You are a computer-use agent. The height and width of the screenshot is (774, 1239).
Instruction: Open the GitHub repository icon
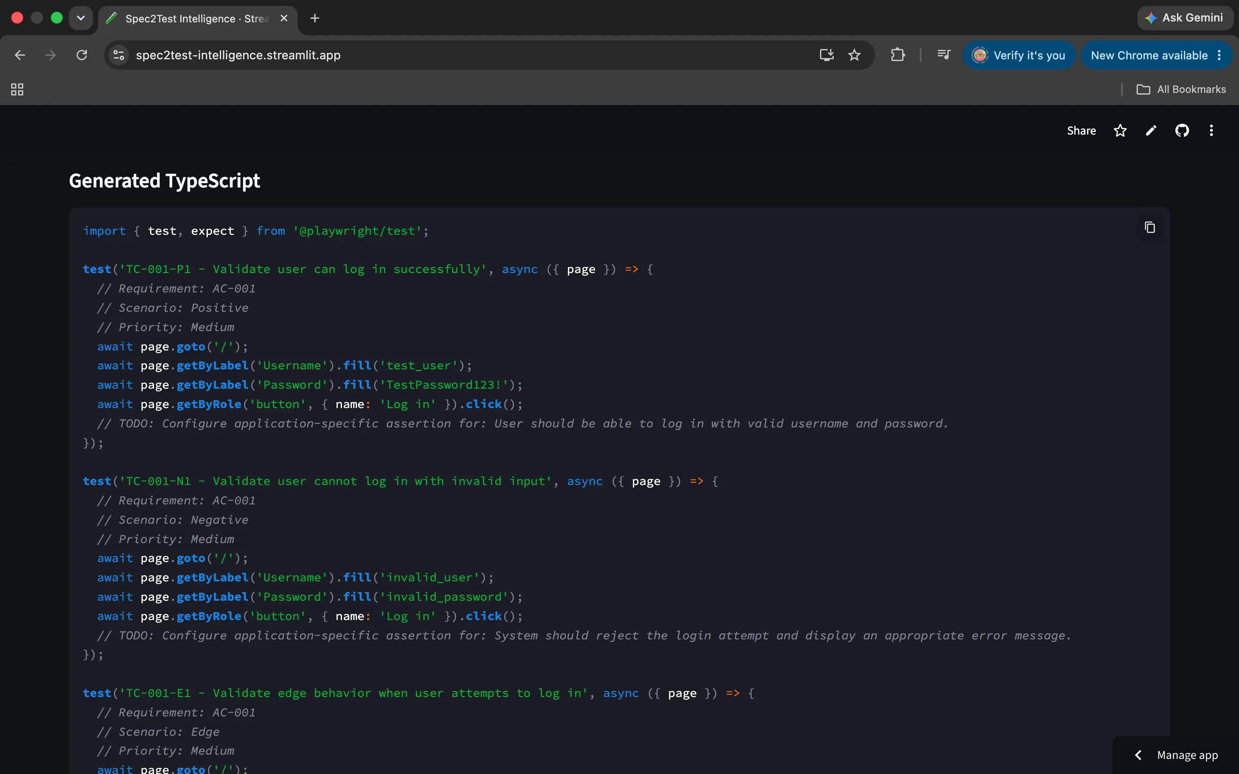tap(1182, 131)
